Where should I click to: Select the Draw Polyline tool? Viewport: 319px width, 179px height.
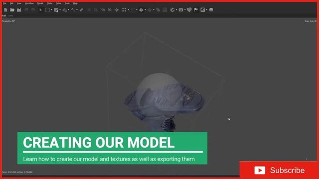73,10
